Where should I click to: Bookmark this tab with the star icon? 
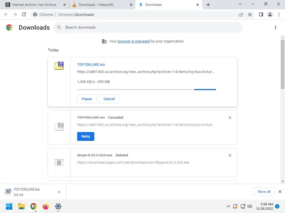click(250, 14)
